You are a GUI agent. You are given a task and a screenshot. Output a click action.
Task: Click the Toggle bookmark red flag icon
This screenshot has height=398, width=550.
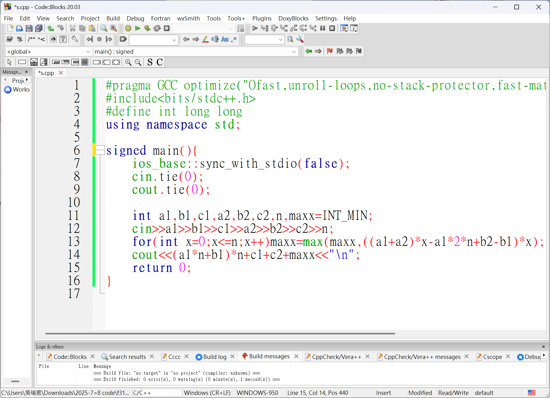tap(330, 51)
